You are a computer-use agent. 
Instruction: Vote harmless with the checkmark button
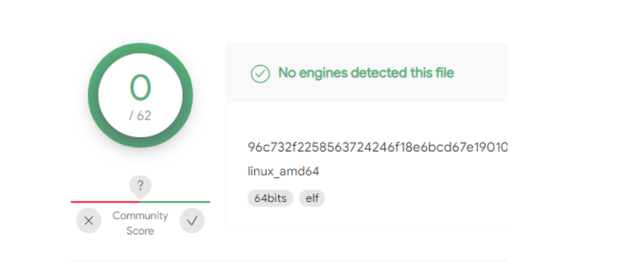[192, 221]
